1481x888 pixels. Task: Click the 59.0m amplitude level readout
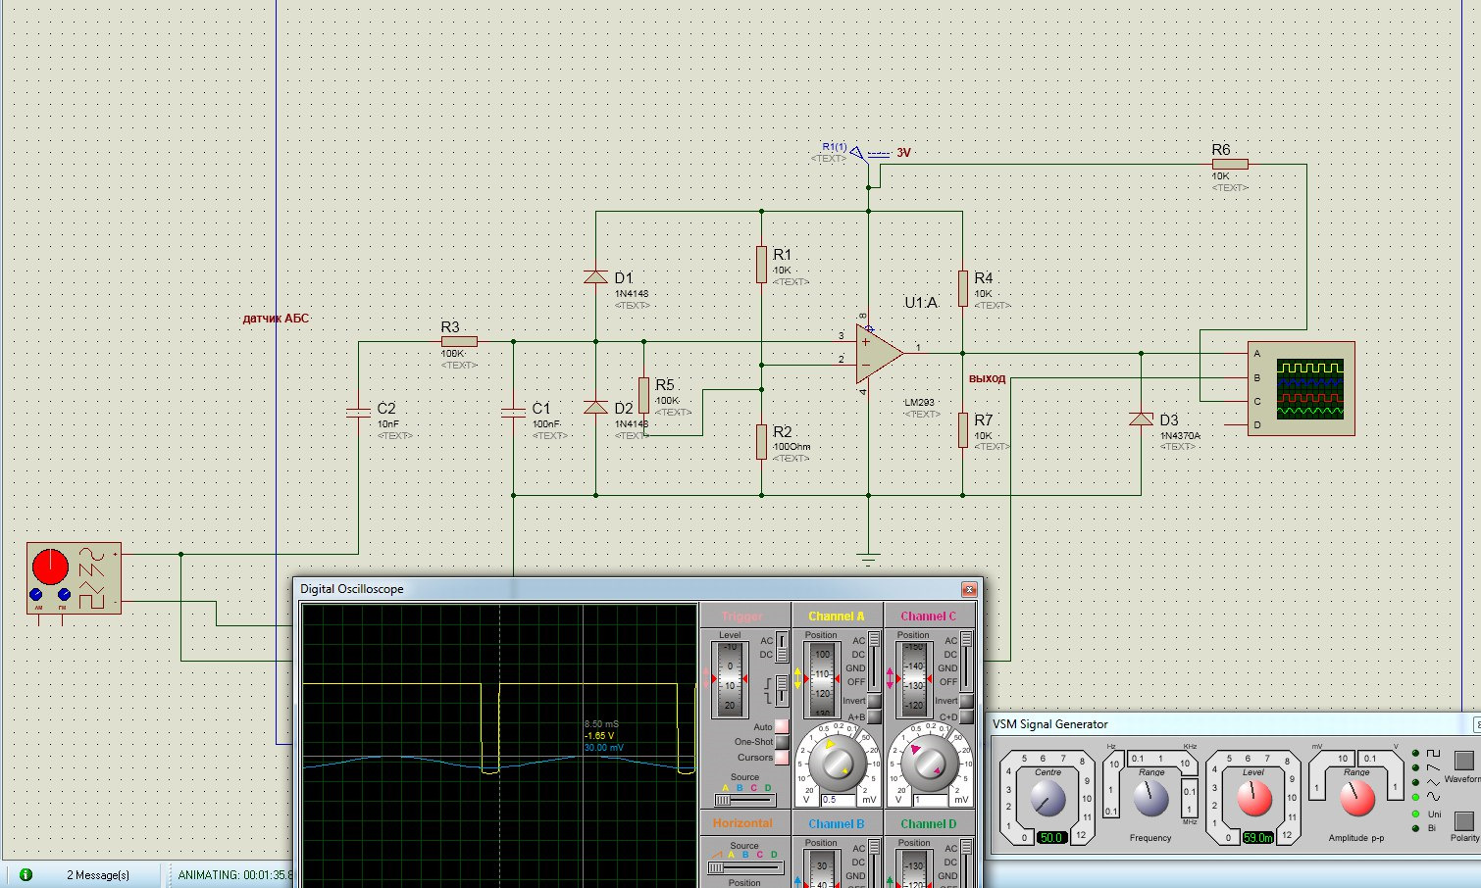coord(1258,838)
